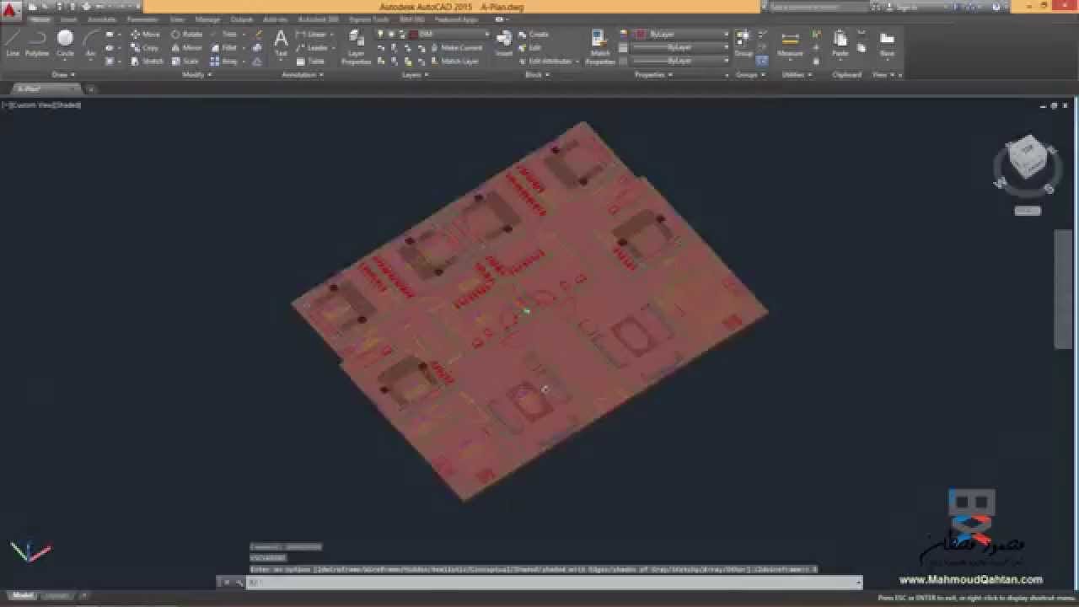Select the Linear dimension tool
Viewport: 1079px width, 607px height.
click(312, 35)
